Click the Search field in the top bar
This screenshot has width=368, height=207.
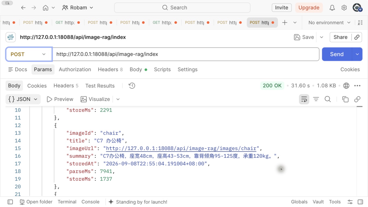click(x=182, y=8)
